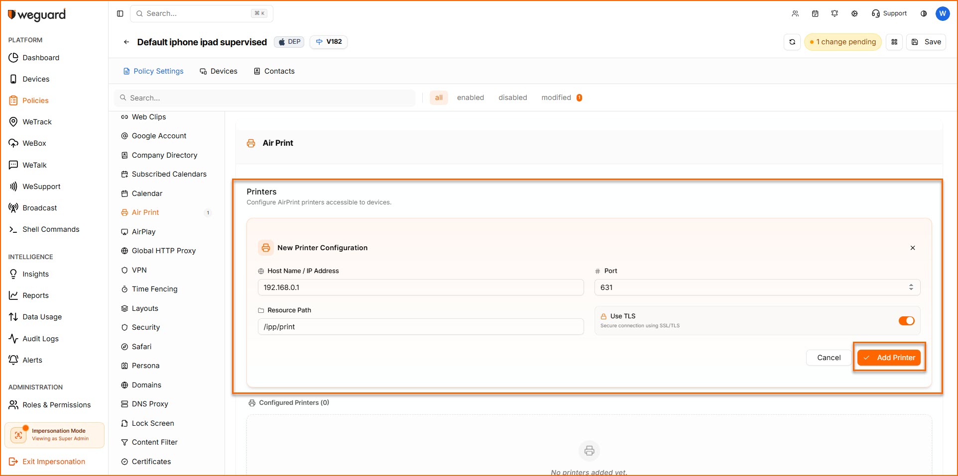Switch to the Devices tab
Viewport: 958px width, 476px height.
(x=219, y=71)
